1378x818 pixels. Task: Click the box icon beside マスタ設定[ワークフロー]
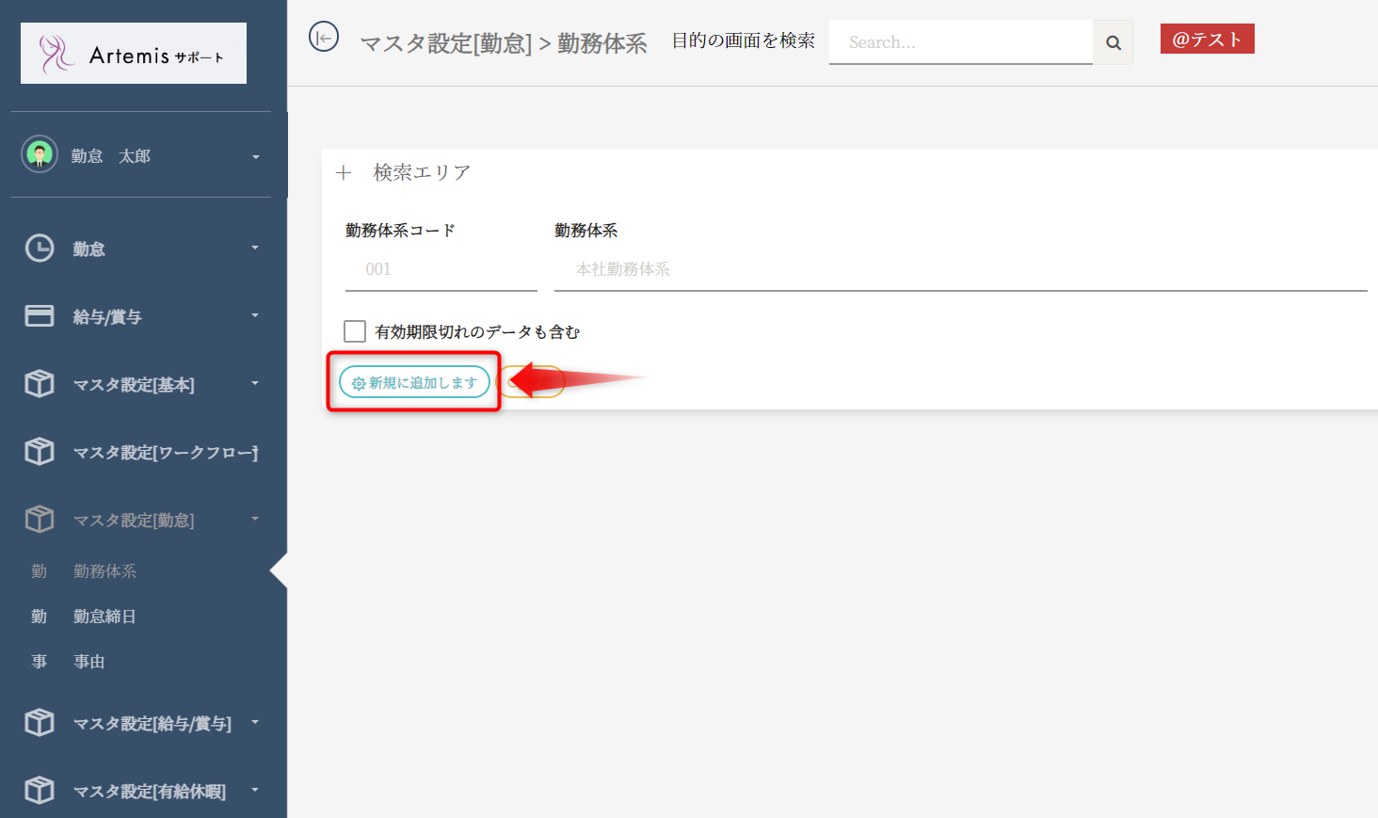click(40, 452)
